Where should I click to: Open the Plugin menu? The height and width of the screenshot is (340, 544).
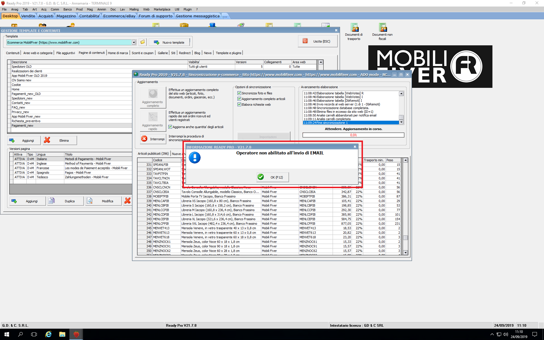pos(188,9)
